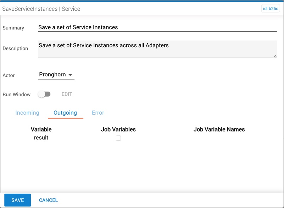This screenshot has height=208, width=284.
Task: Click the Run Window label
Action: click(x=16, y=94)
